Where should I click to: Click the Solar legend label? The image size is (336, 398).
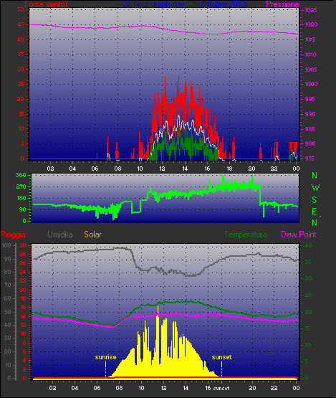[x=92, y=234]
